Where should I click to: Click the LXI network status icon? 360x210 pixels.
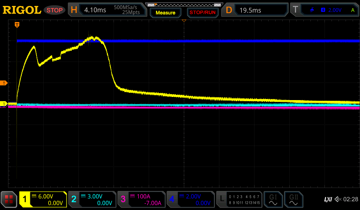tap(328, 199)
